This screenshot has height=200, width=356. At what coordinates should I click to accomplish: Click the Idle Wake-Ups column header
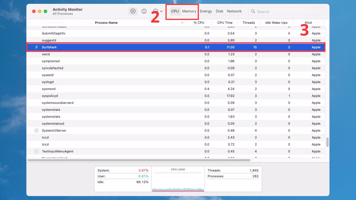[276, 23]
